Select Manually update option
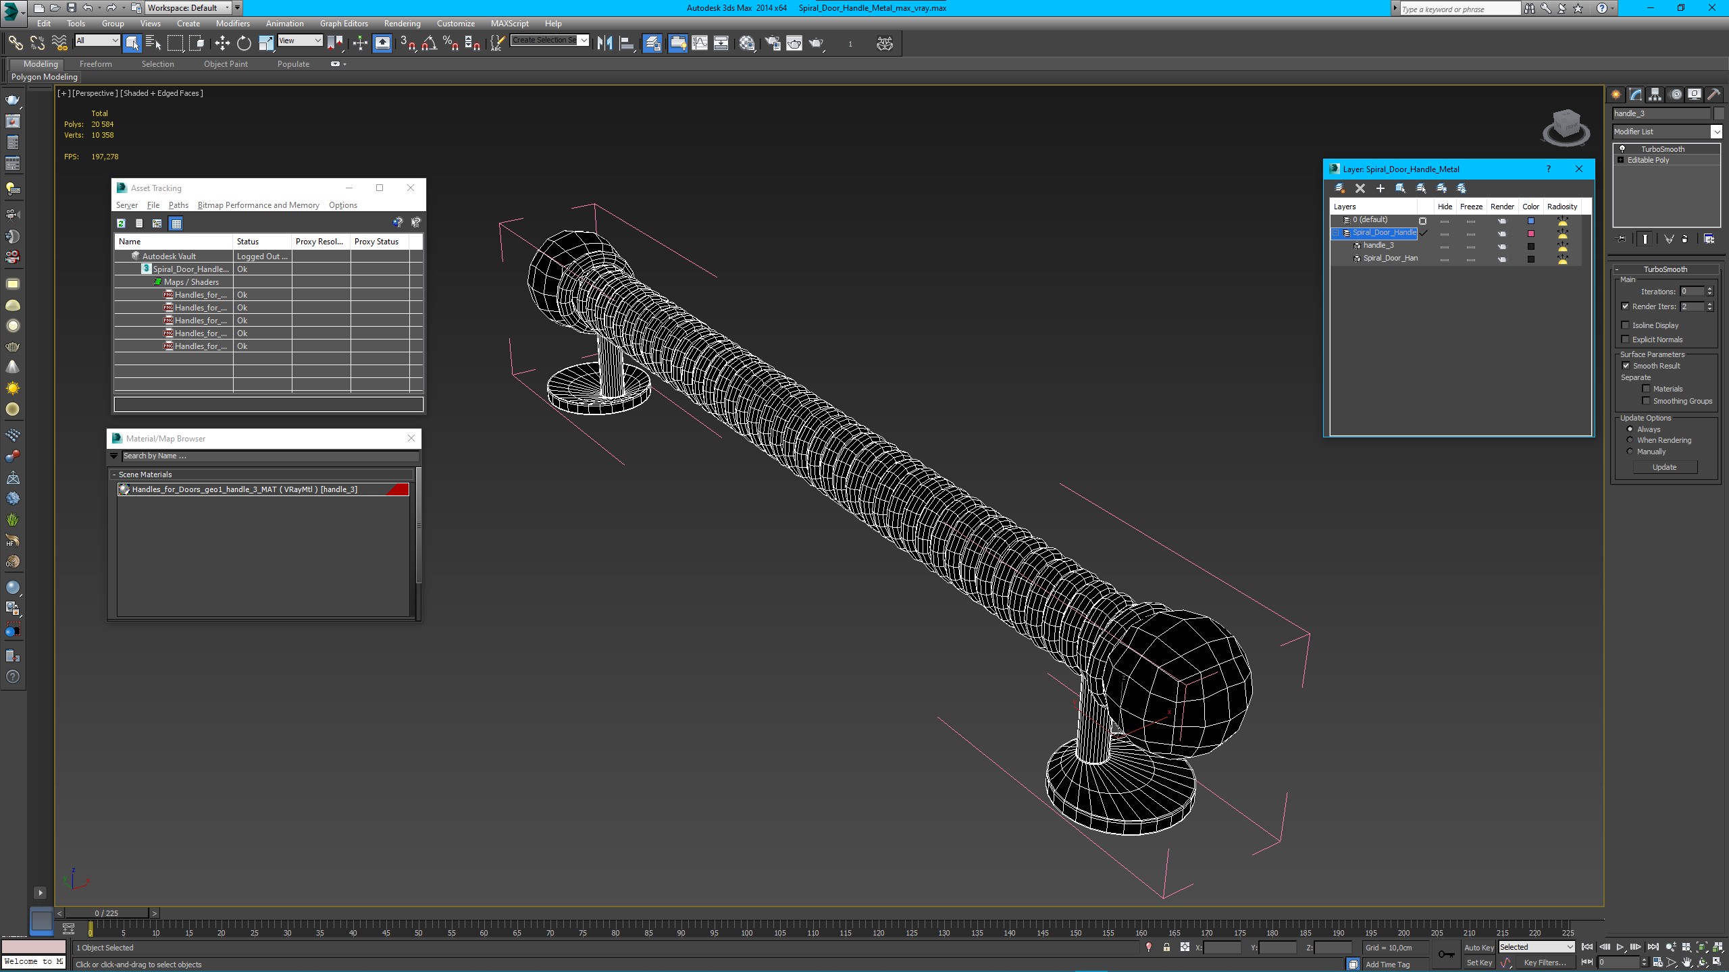 (x=1630, y=452)
